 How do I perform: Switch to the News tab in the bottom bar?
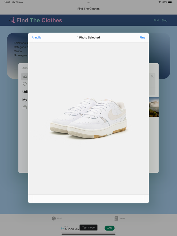click(x=120, y=218)
